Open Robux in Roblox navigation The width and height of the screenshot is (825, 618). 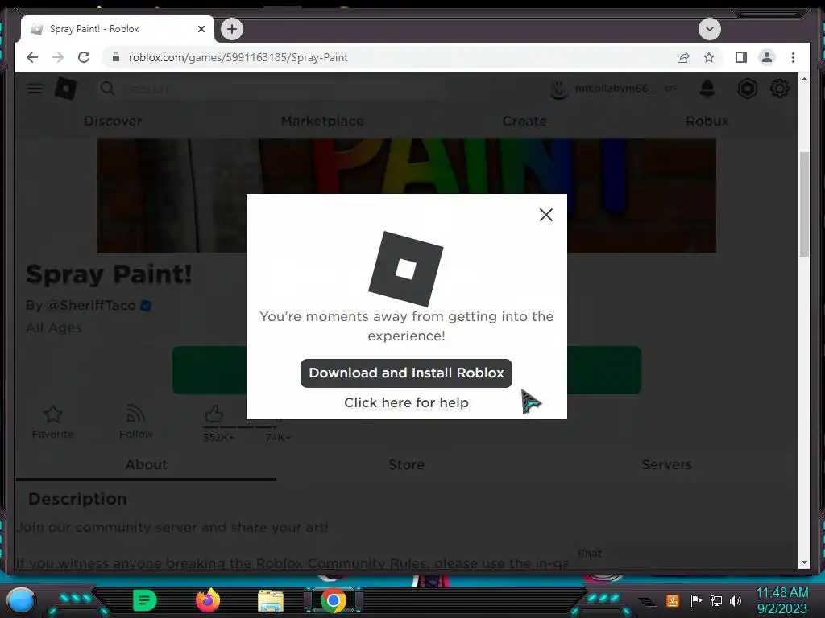[707, 121]
